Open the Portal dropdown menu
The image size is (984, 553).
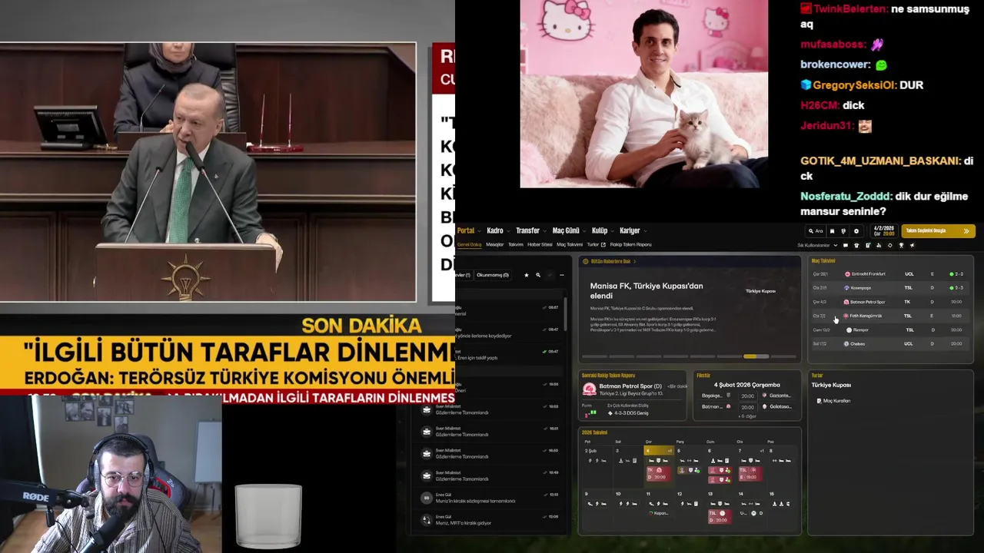469,231
